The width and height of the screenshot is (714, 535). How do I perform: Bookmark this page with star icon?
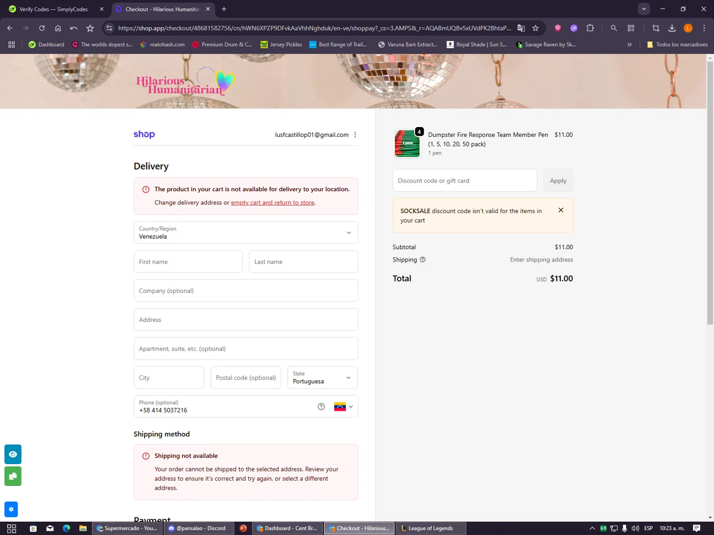click(x=535, y=28)
